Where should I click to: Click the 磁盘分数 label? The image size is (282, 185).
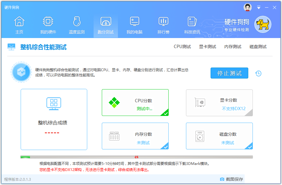[228, 134]
